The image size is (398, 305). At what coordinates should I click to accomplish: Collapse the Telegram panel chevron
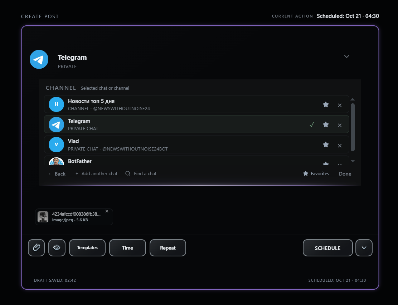pyautogui.click(x=347, y=56)
